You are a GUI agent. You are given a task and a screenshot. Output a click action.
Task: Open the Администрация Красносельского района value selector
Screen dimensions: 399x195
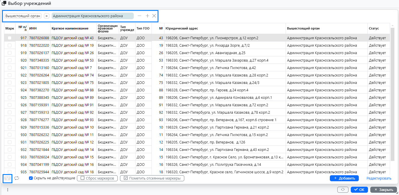pos(92,16)
